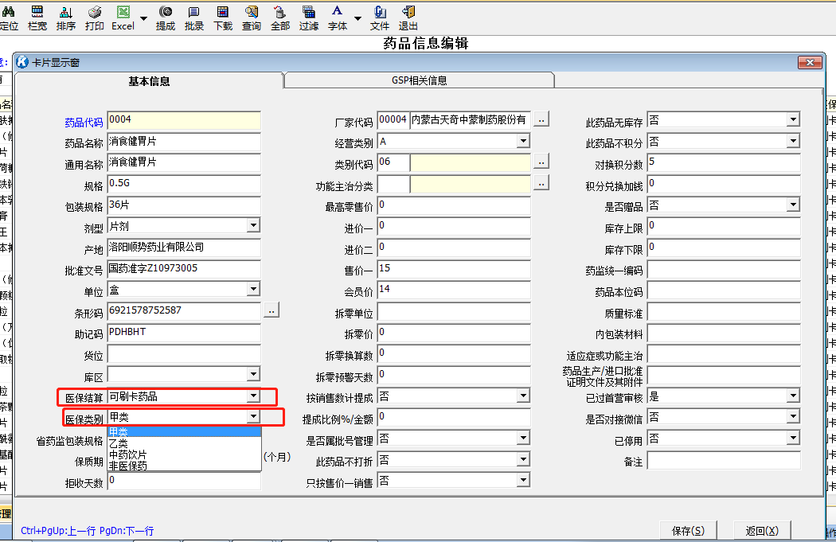Open the 查询 query tool
Image resolution: width=836 pixels, height=542 pixels.
[x=251, y=16]
